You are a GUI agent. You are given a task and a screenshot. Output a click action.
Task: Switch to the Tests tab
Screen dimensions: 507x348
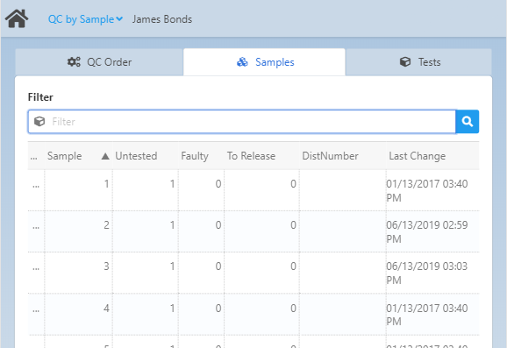point(418,62)
